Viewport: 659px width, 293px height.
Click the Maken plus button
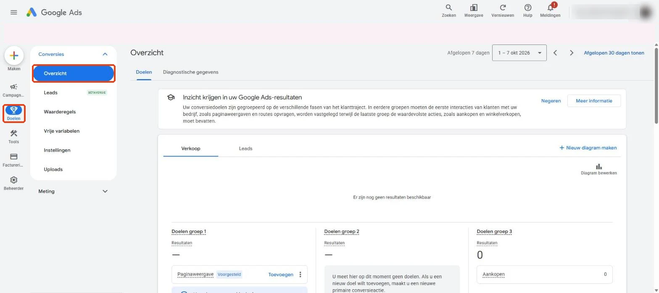[x=14, y=55]
